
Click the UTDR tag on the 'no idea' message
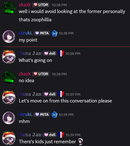41,74
